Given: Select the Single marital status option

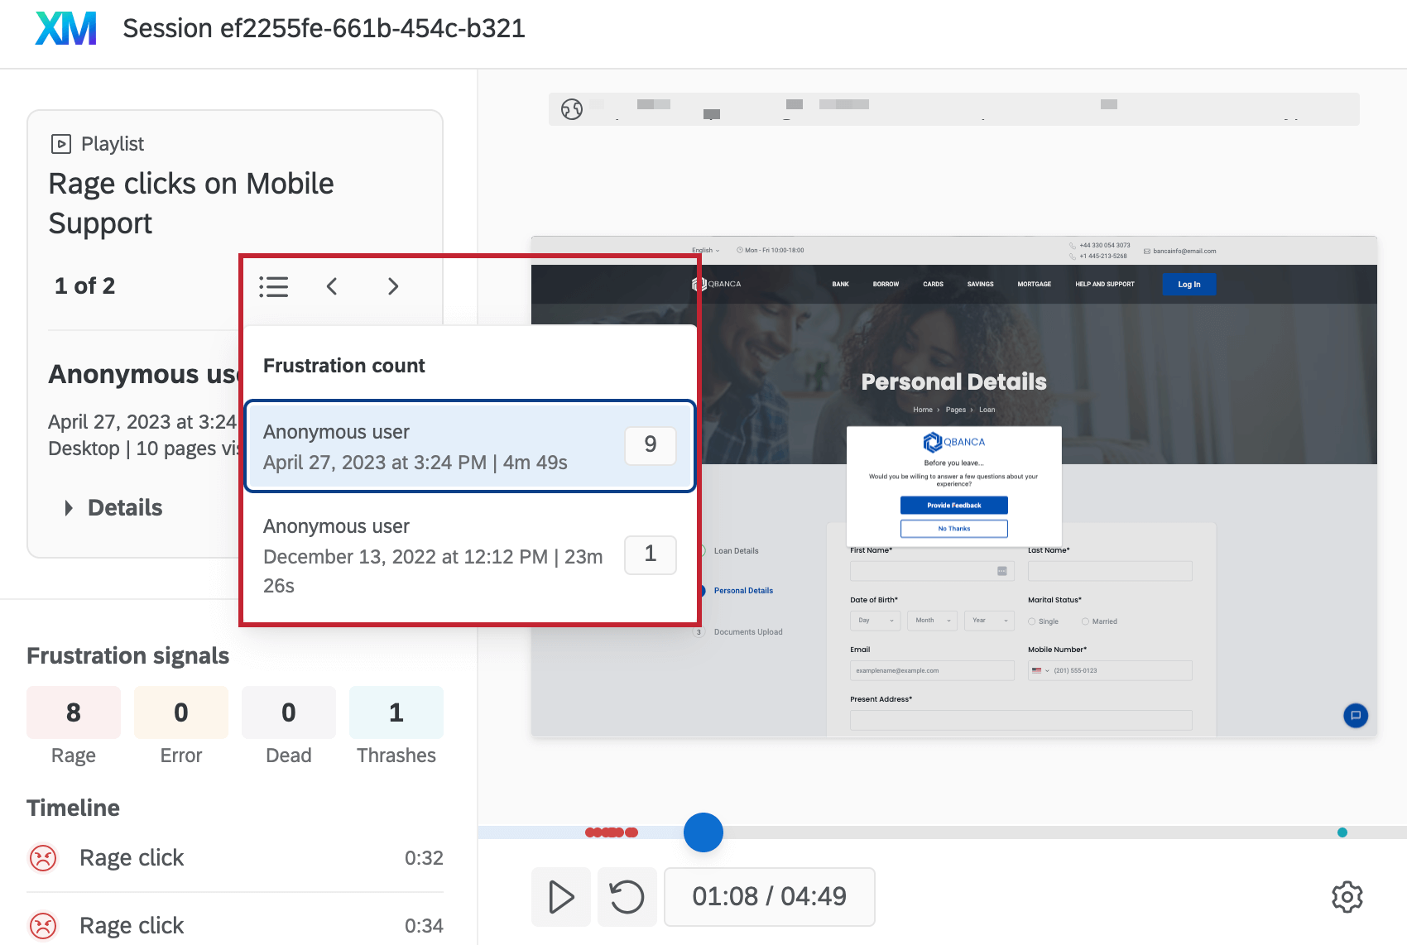Looking at the screenshot, I should 1032,621.
